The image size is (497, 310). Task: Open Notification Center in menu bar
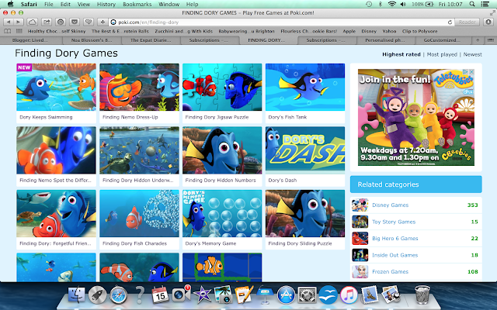[485, 4]
